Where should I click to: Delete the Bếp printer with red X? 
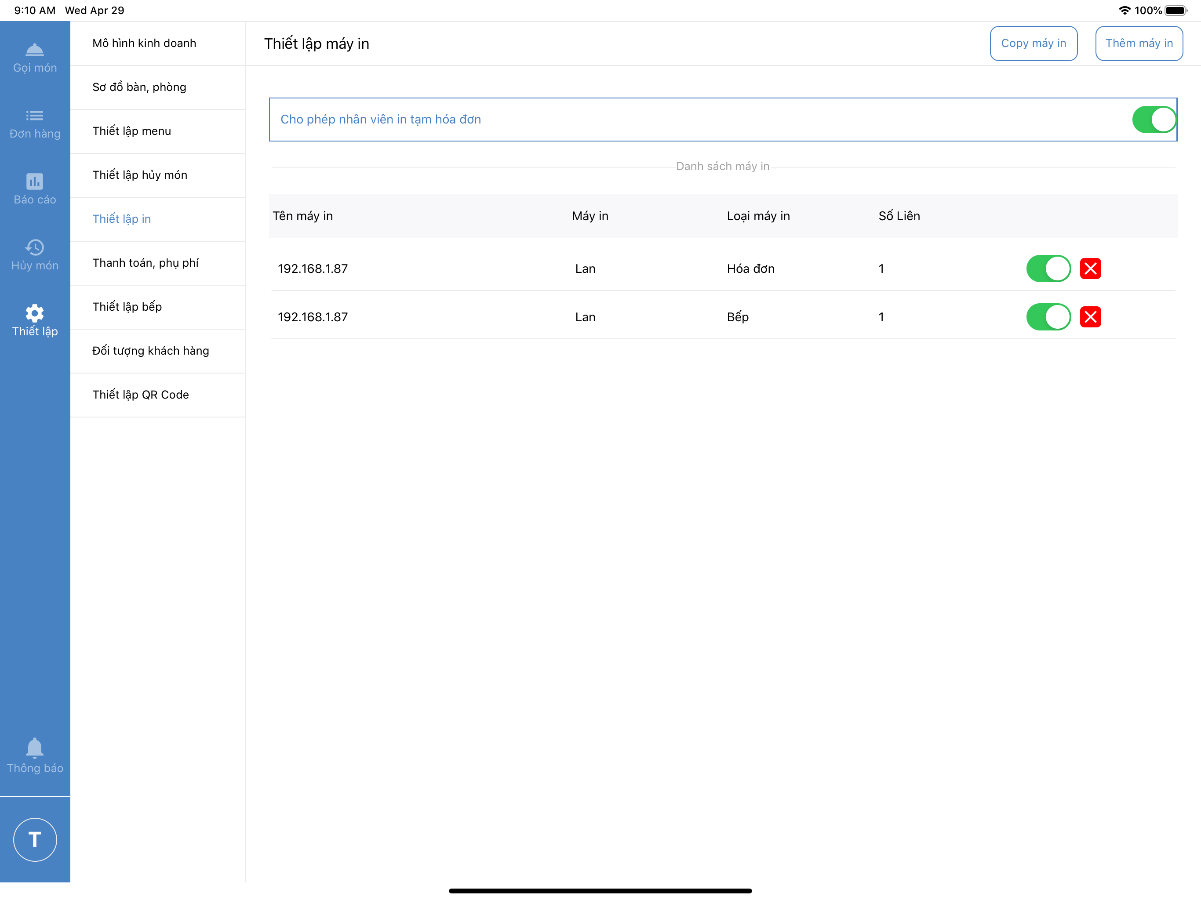[1090, 317]
